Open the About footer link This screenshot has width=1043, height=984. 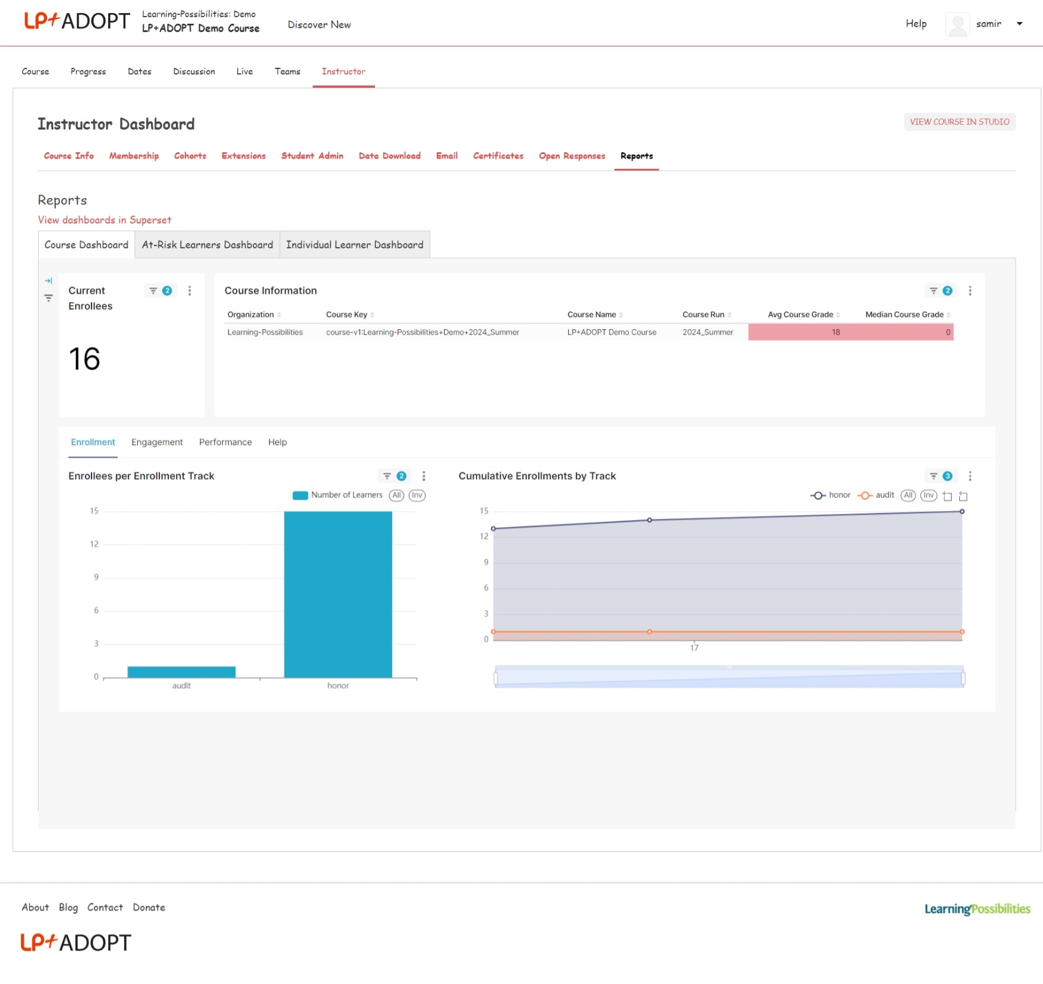pyautogui.click(x=35, y=907)
